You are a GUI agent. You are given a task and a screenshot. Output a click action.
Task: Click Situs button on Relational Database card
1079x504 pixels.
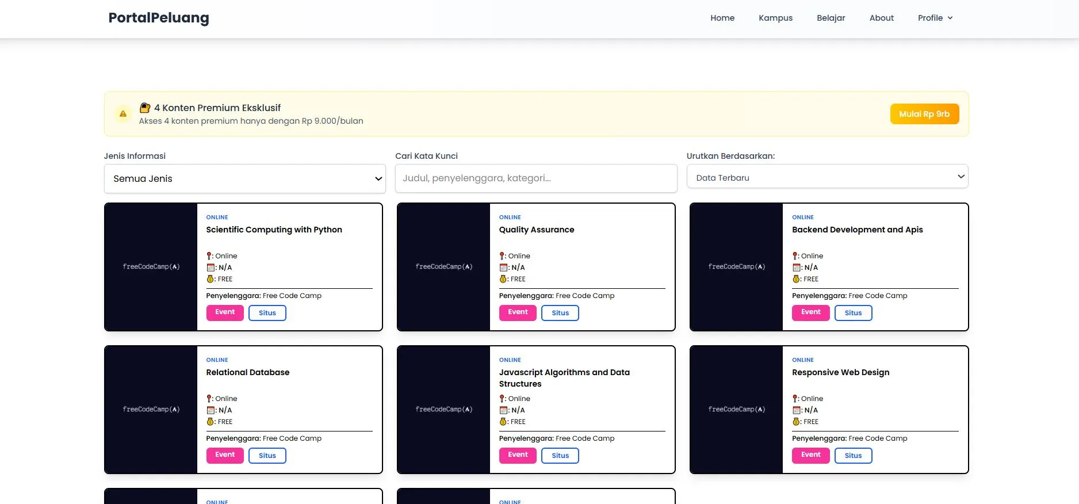click(x=267, y=456)
